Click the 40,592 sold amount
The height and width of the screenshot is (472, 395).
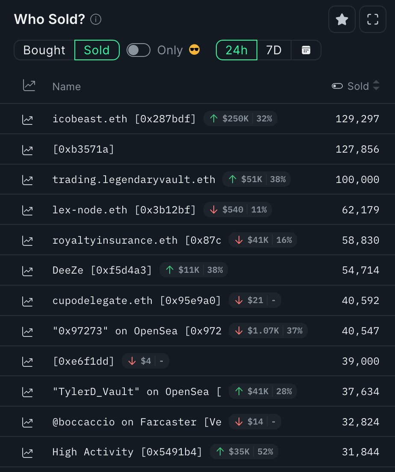(360, 301)
